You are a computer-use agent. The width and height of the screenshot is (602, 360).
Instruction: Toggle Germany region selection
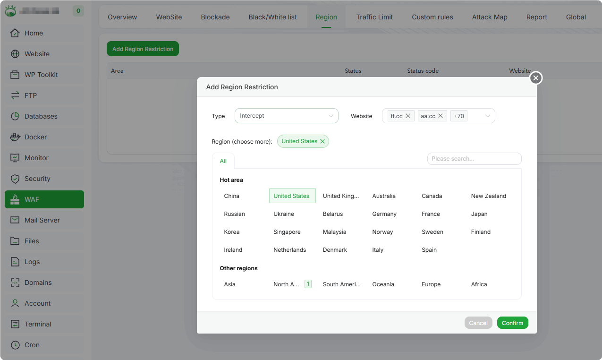pyautogui.click(x=384, y=214)
